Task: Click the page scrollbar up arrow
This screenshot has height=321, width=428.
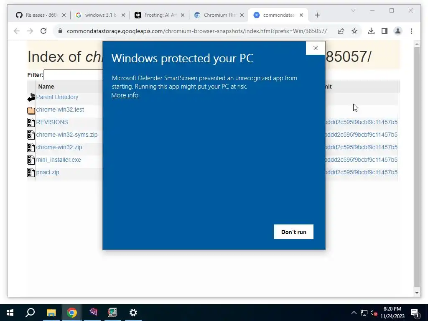Action: click(417, 44)
